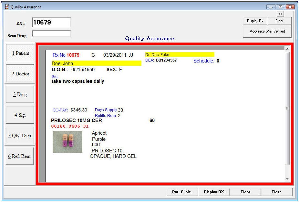Collapse panel with the << button
Viewport: 299px width, 202px height.
click(280, 14)
